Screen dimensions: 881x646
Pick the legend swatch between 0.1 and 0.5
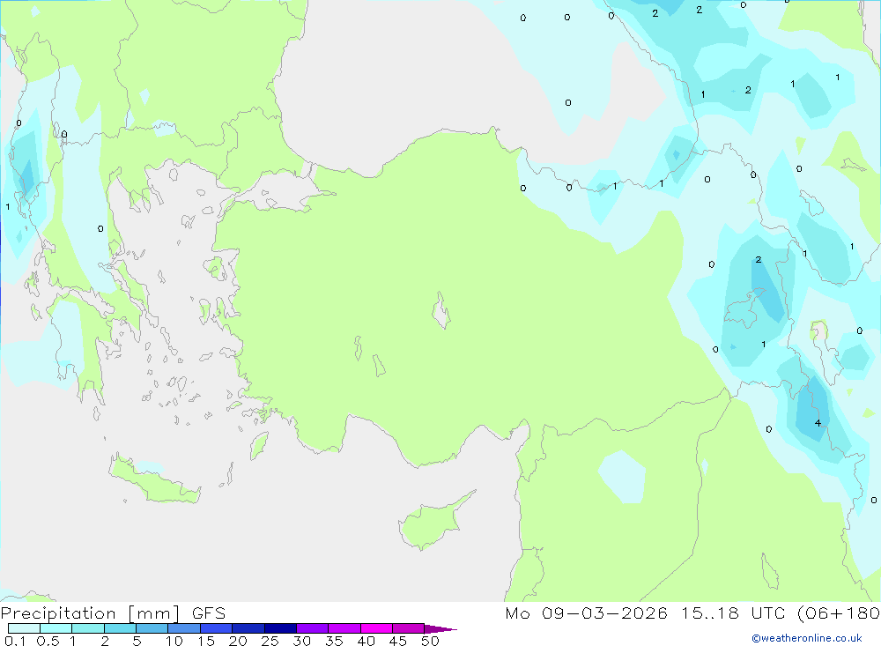click(24, 628)
